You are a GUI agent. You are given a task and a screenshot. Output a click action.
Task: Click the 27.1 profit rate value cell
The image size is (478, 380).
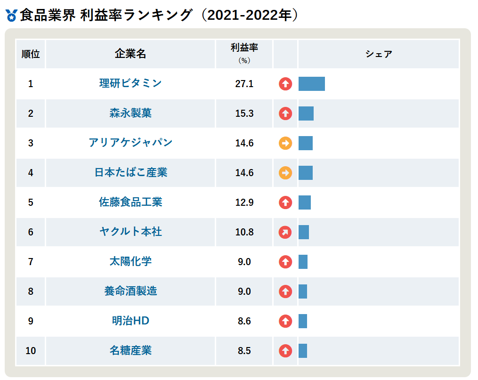point(243,84)
